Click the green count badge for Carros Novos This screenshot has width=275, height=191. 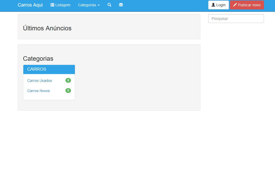pyautogui.click(x=68, y=91)
